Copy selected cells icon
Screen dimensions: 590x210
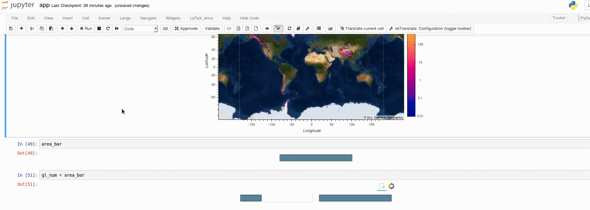(42, 29)
